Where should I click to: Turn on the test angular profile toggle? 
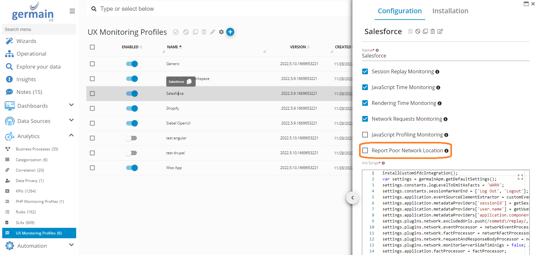[131, 138]
